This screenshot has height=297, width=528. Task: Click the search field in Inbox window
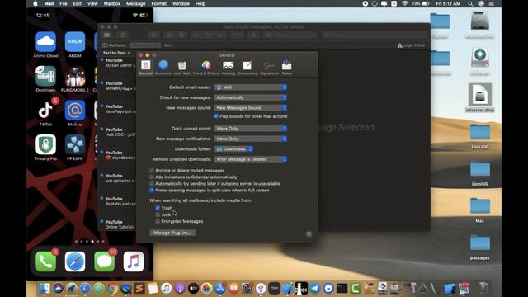374,35
